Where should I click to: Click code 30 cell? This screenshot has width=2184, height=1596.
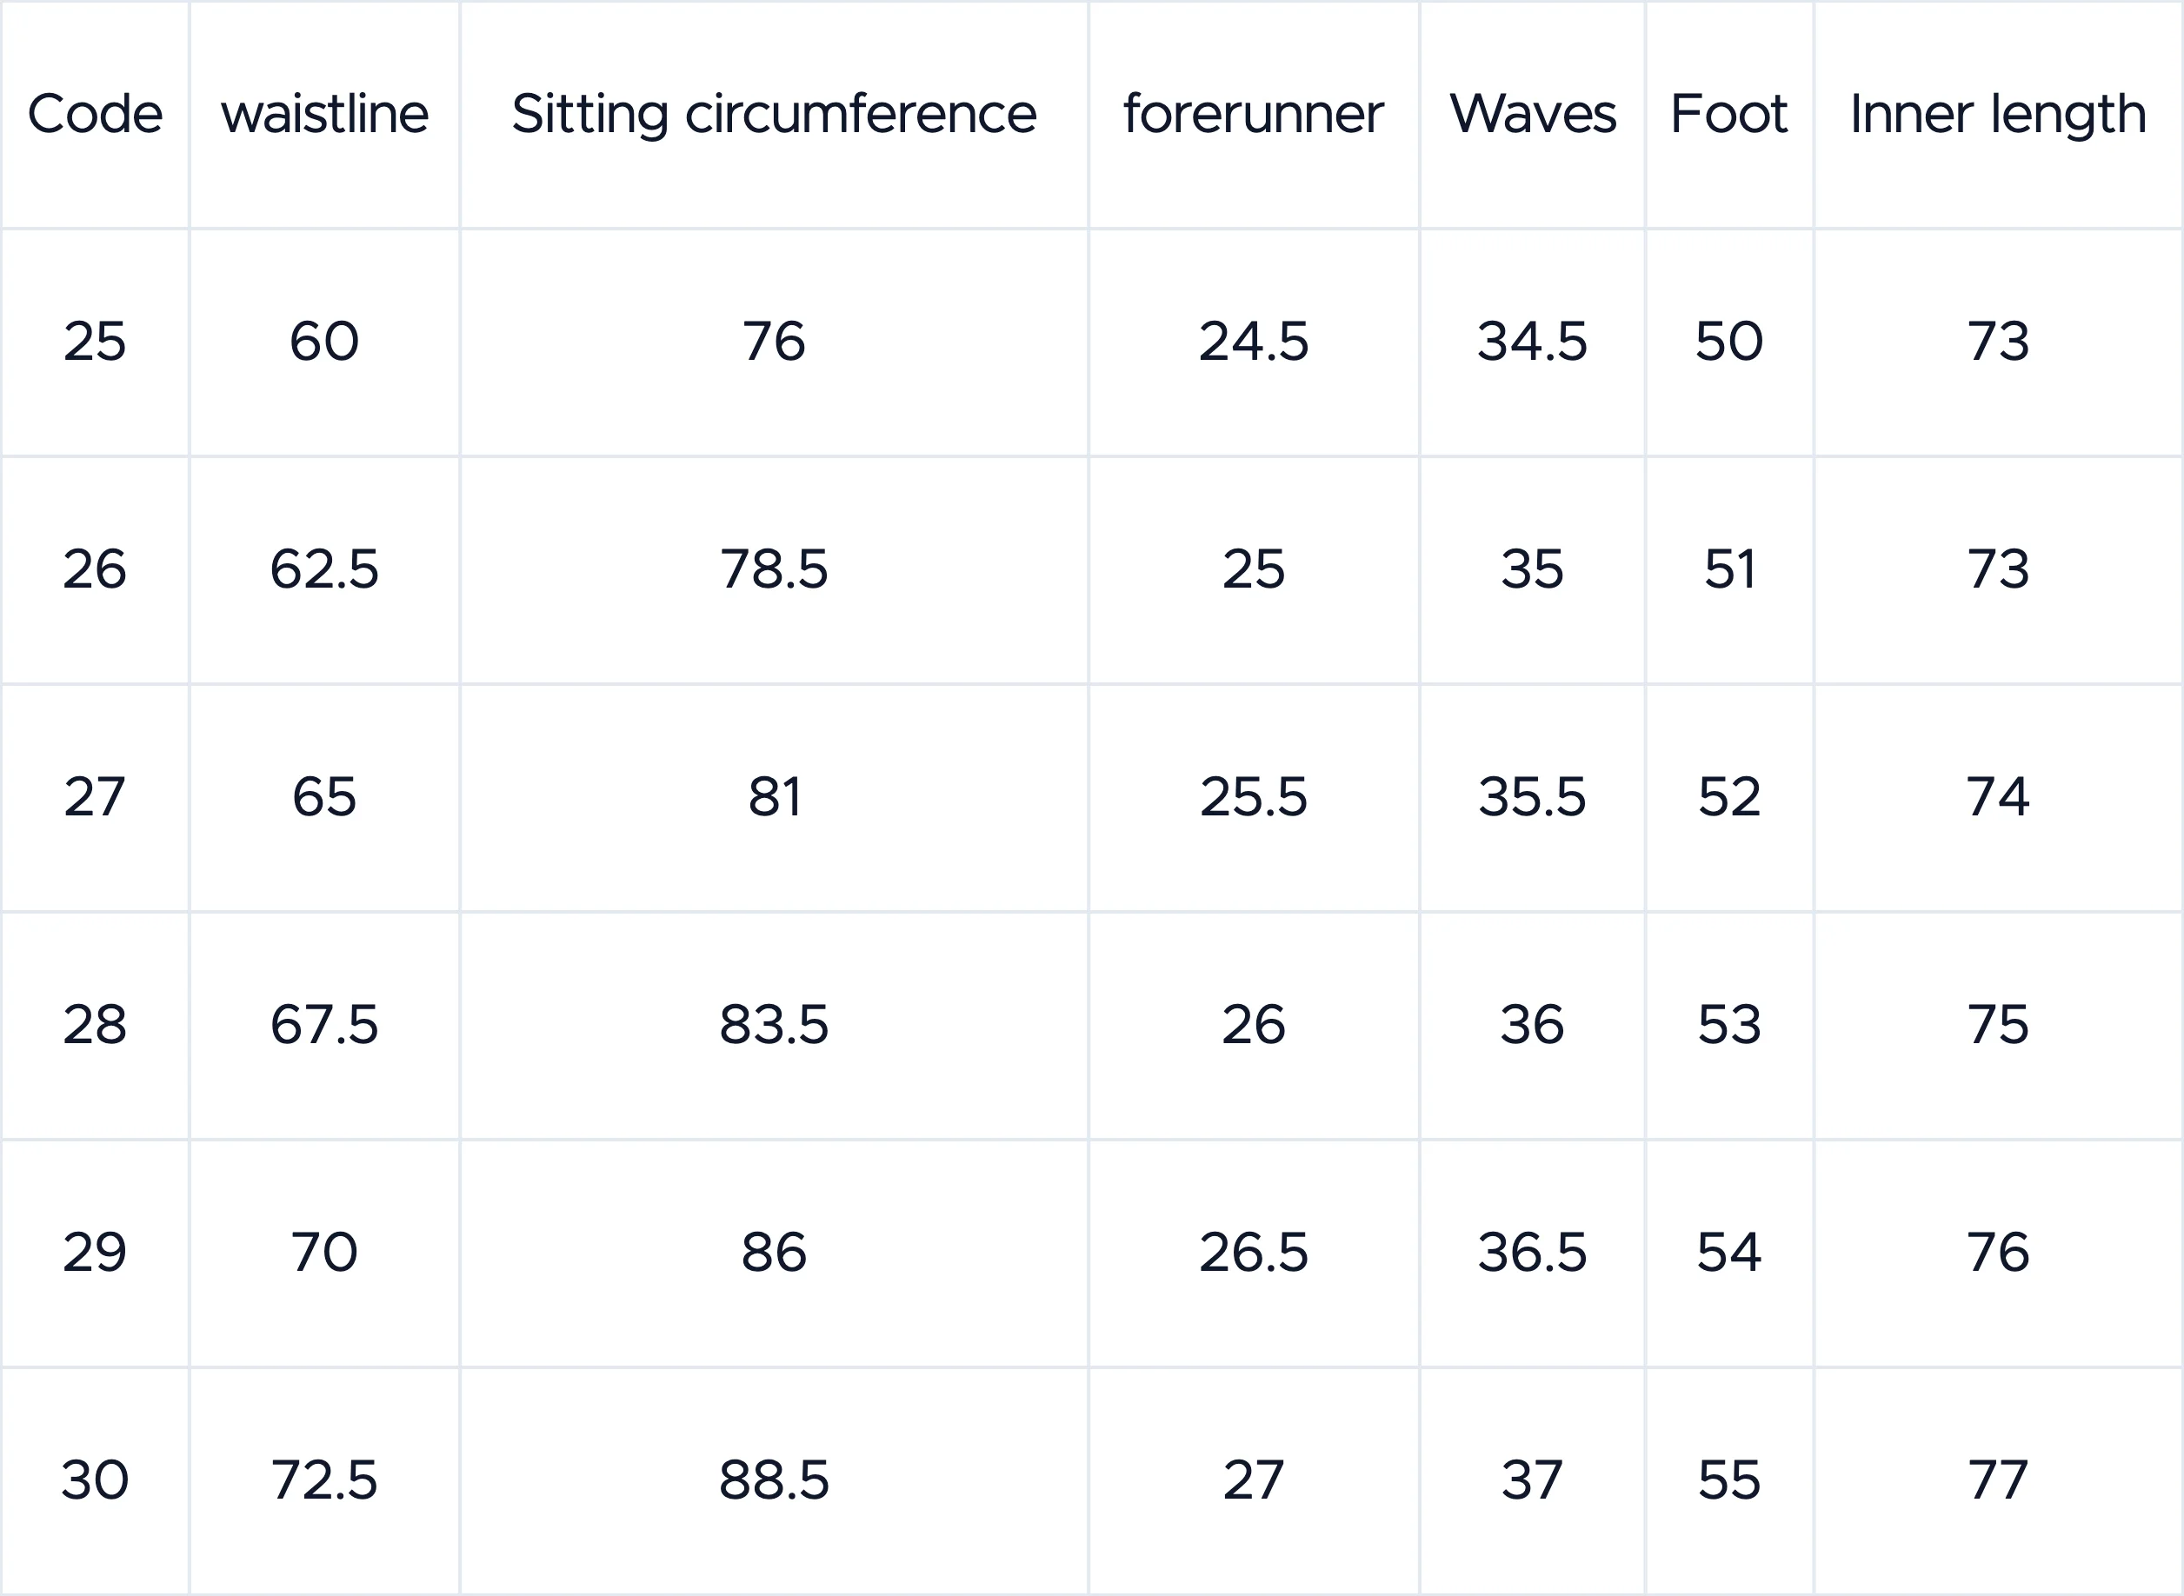click(95, 1481)
